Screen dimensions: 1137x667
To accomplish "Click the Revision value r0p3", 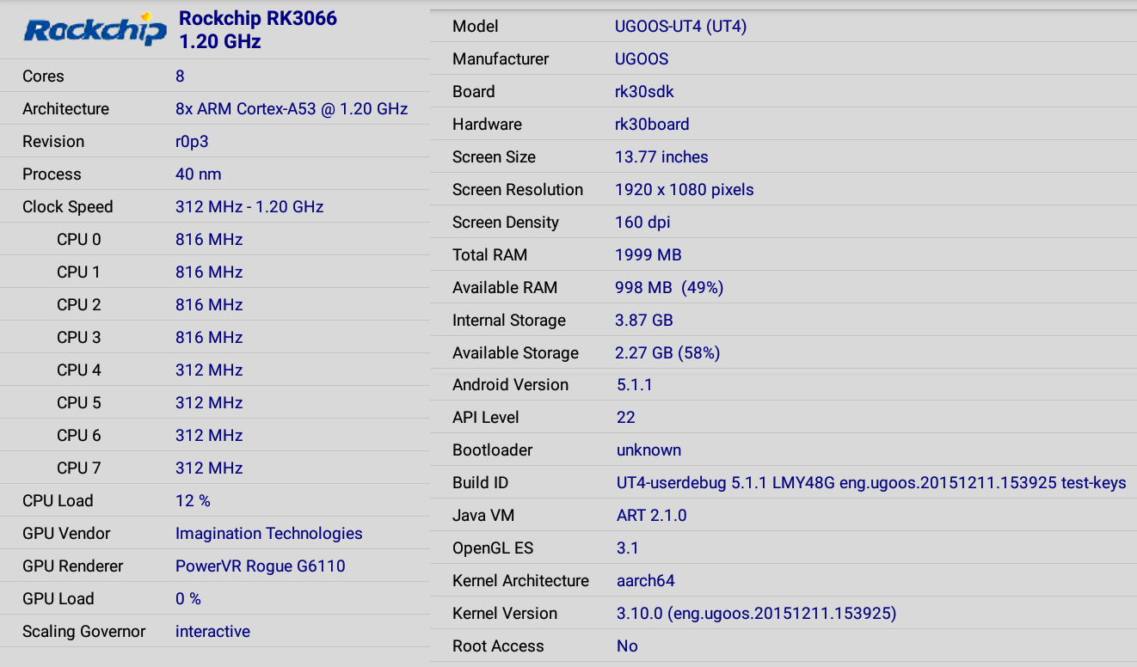I will [192, 141].
